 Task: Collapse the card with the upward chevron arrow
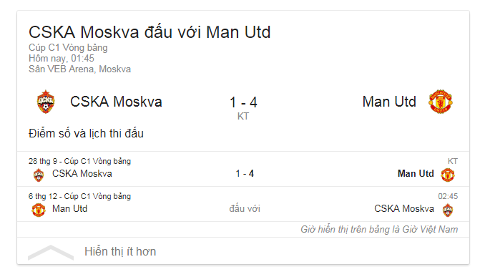(51, 253)
